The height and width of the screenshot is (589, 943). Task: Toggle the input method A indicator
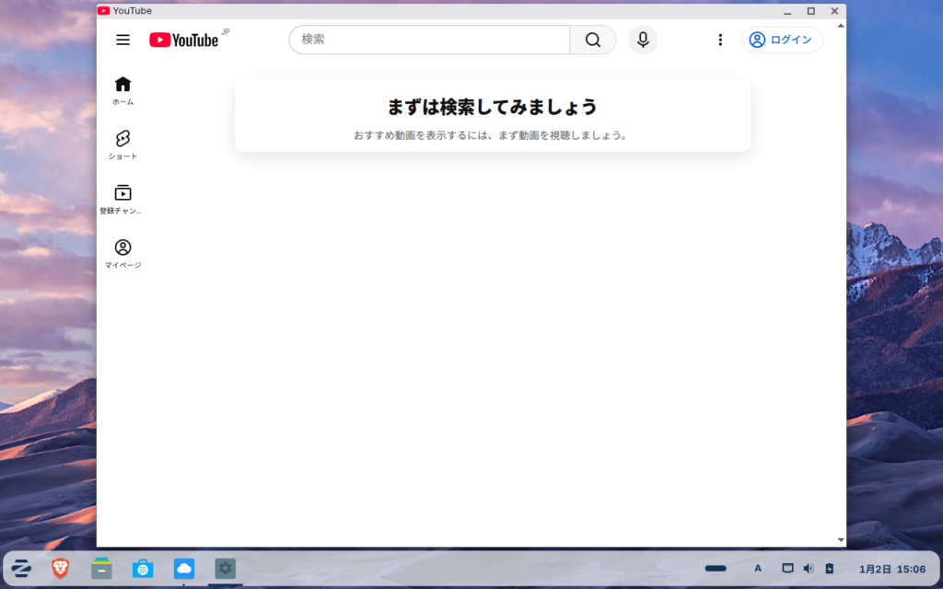pos(758,568)
